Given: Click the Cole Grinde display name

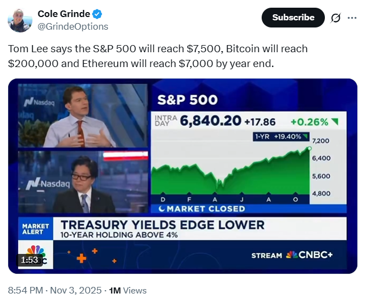Looking at the screenshot, I should (63, 15).
